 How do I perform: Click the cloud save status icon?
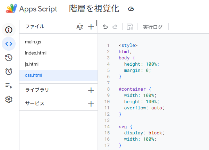click(131, 9)
